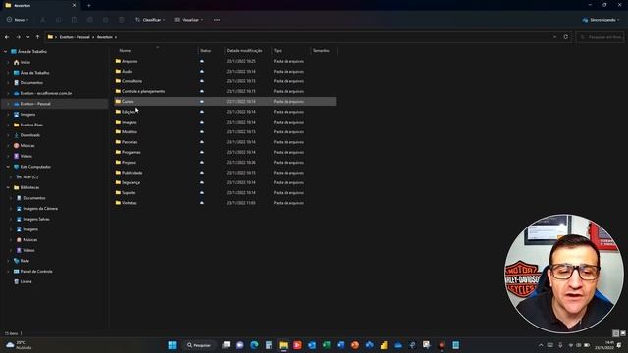628x353 pixels.
Task: Open Microsoft Edge from the taskbar
Action: pos(254,345)
